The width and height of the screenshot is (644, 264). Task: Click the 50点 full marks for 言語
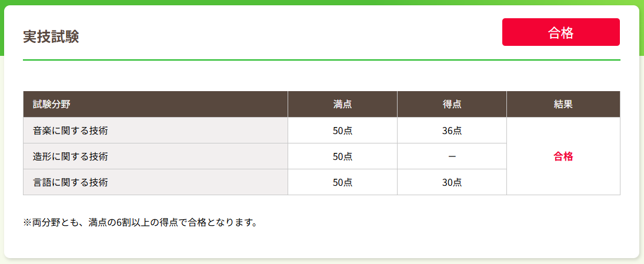click(x=342, y=182)
